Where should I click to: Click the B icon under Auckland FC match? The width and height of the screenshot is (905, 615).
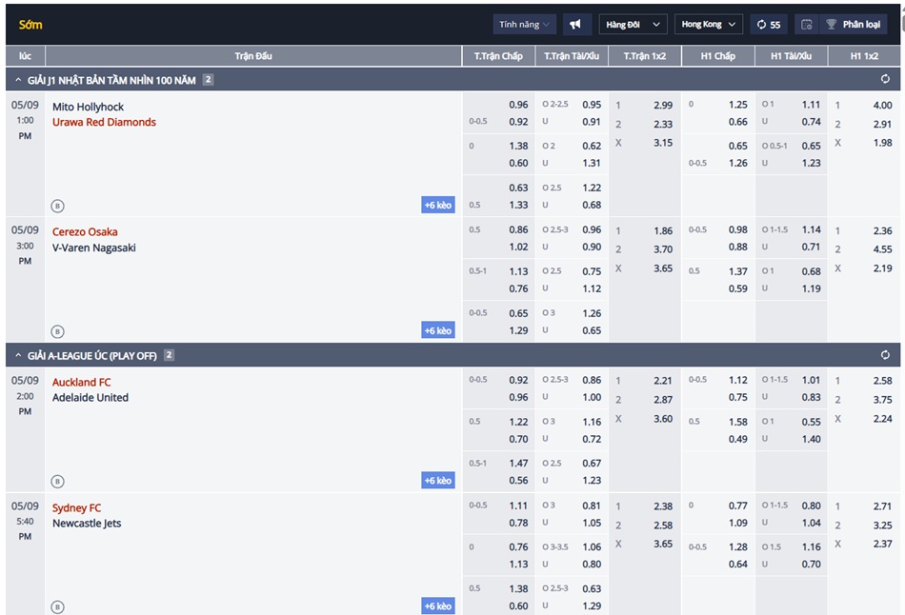click(57, 482)
